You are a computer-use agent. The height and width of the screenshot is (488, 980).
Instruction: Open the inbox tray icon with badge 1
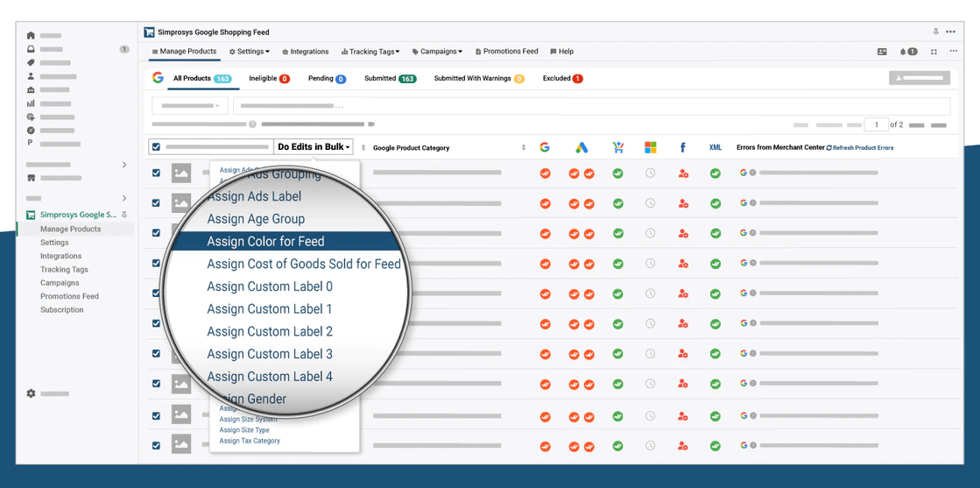31,49
